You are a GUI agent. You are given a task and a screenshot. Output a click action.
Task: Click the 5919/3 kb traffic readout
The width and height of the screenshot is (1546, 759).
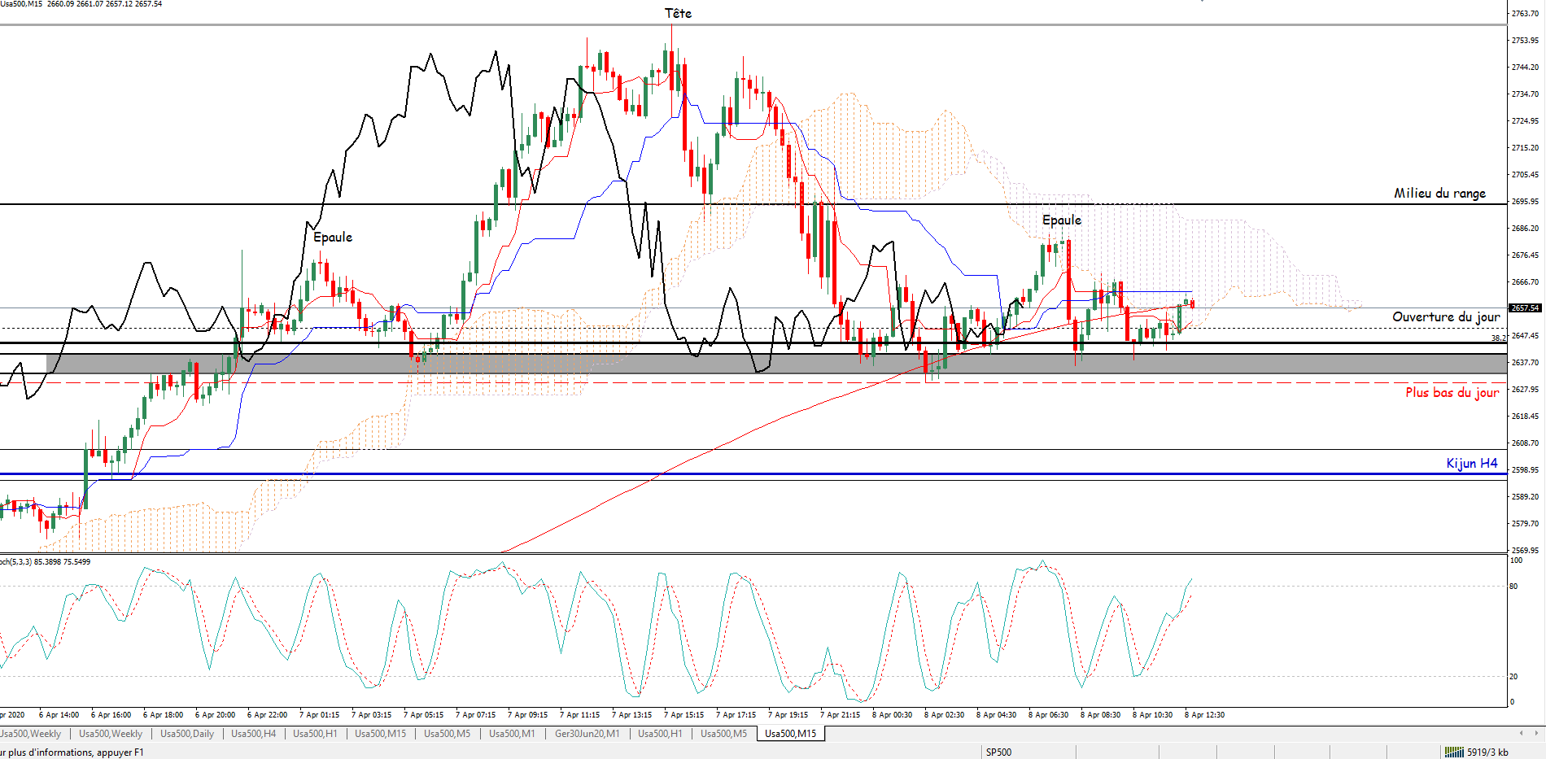pos(1487,752)
